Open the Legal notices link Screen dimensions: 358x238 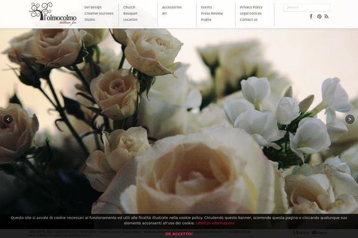251,14
